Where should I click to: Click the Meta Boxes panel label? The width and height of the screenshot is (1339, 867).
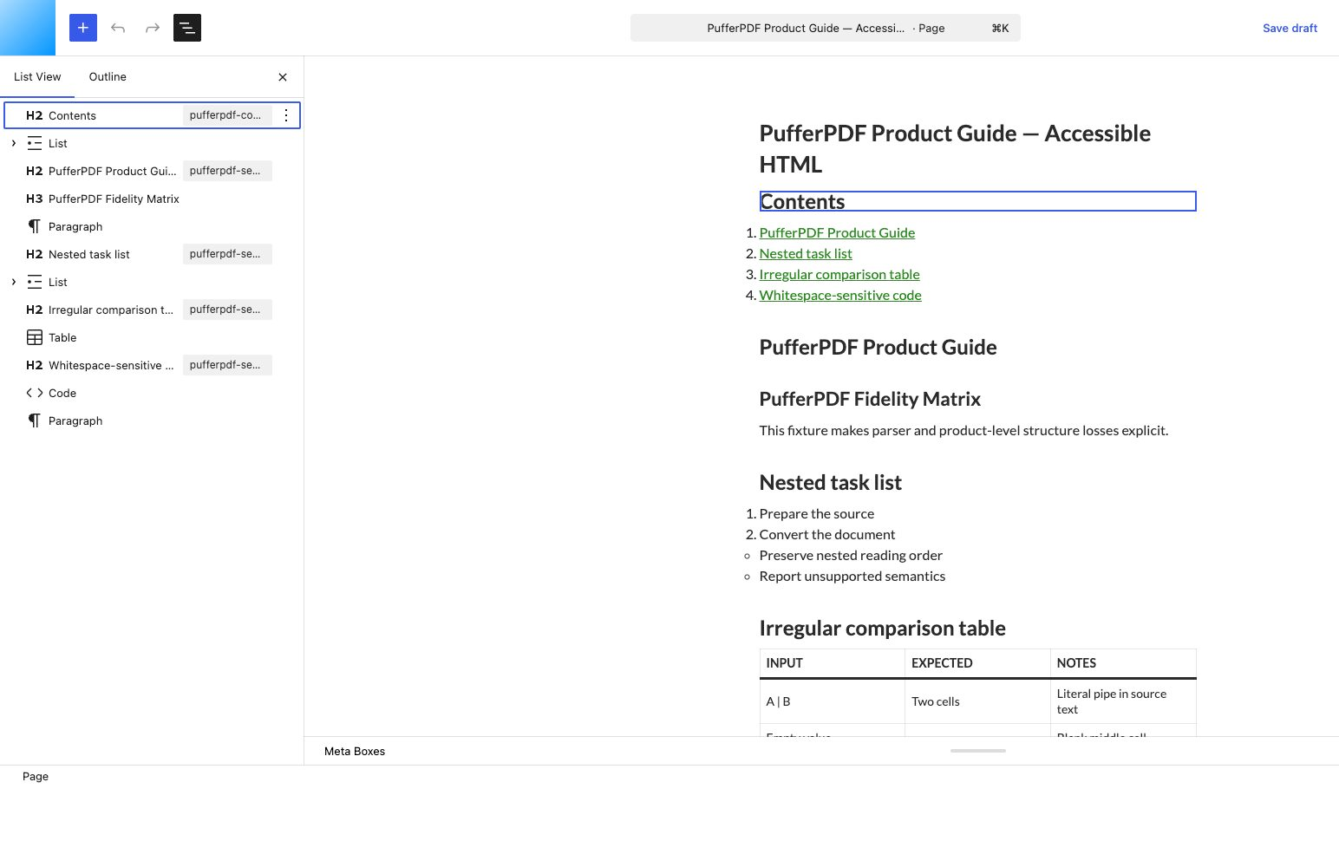tap(355, 751)
